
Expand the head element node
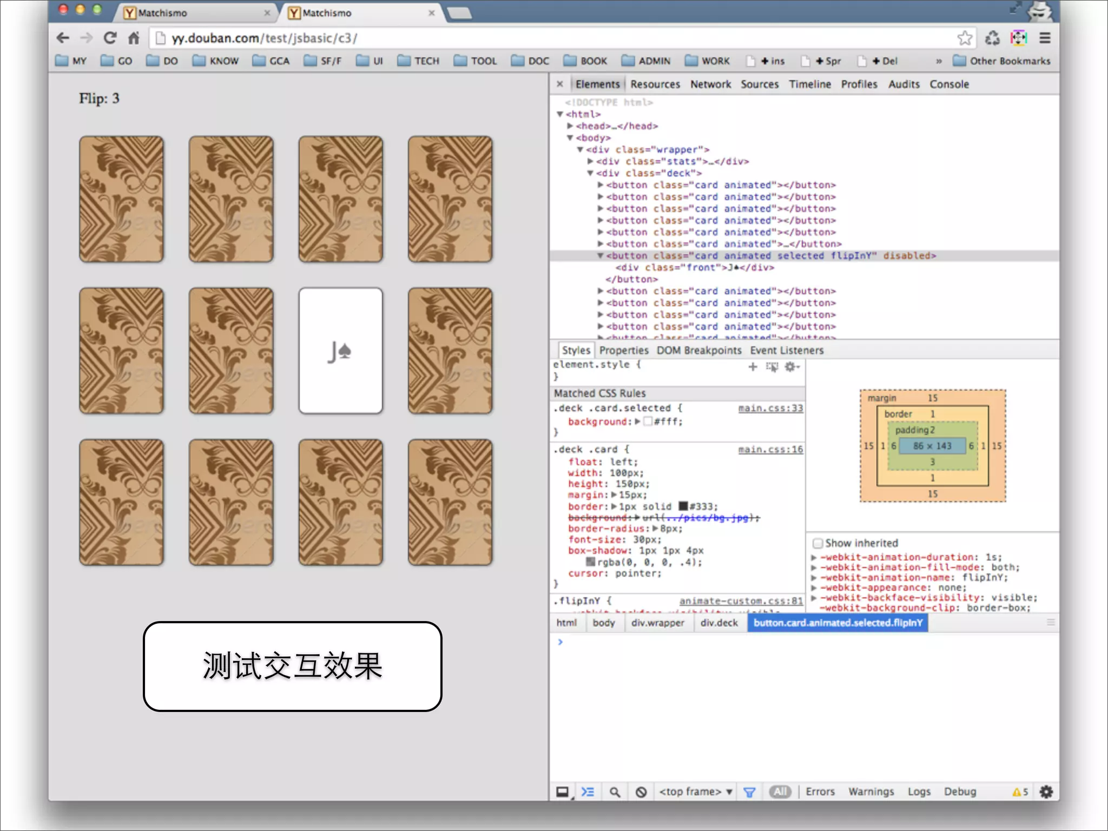tap(570, 126)
